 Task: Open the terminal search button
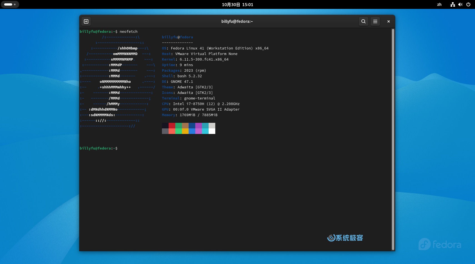(x=363, y=21)
